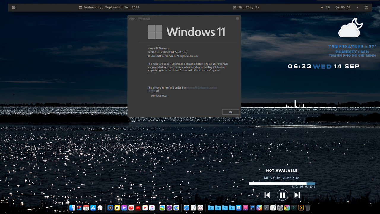Image resolution: width=380 pixels, height=214 pixels.
Task: Open the Calendar app showing date 14
Action: (x=86, y=208)
